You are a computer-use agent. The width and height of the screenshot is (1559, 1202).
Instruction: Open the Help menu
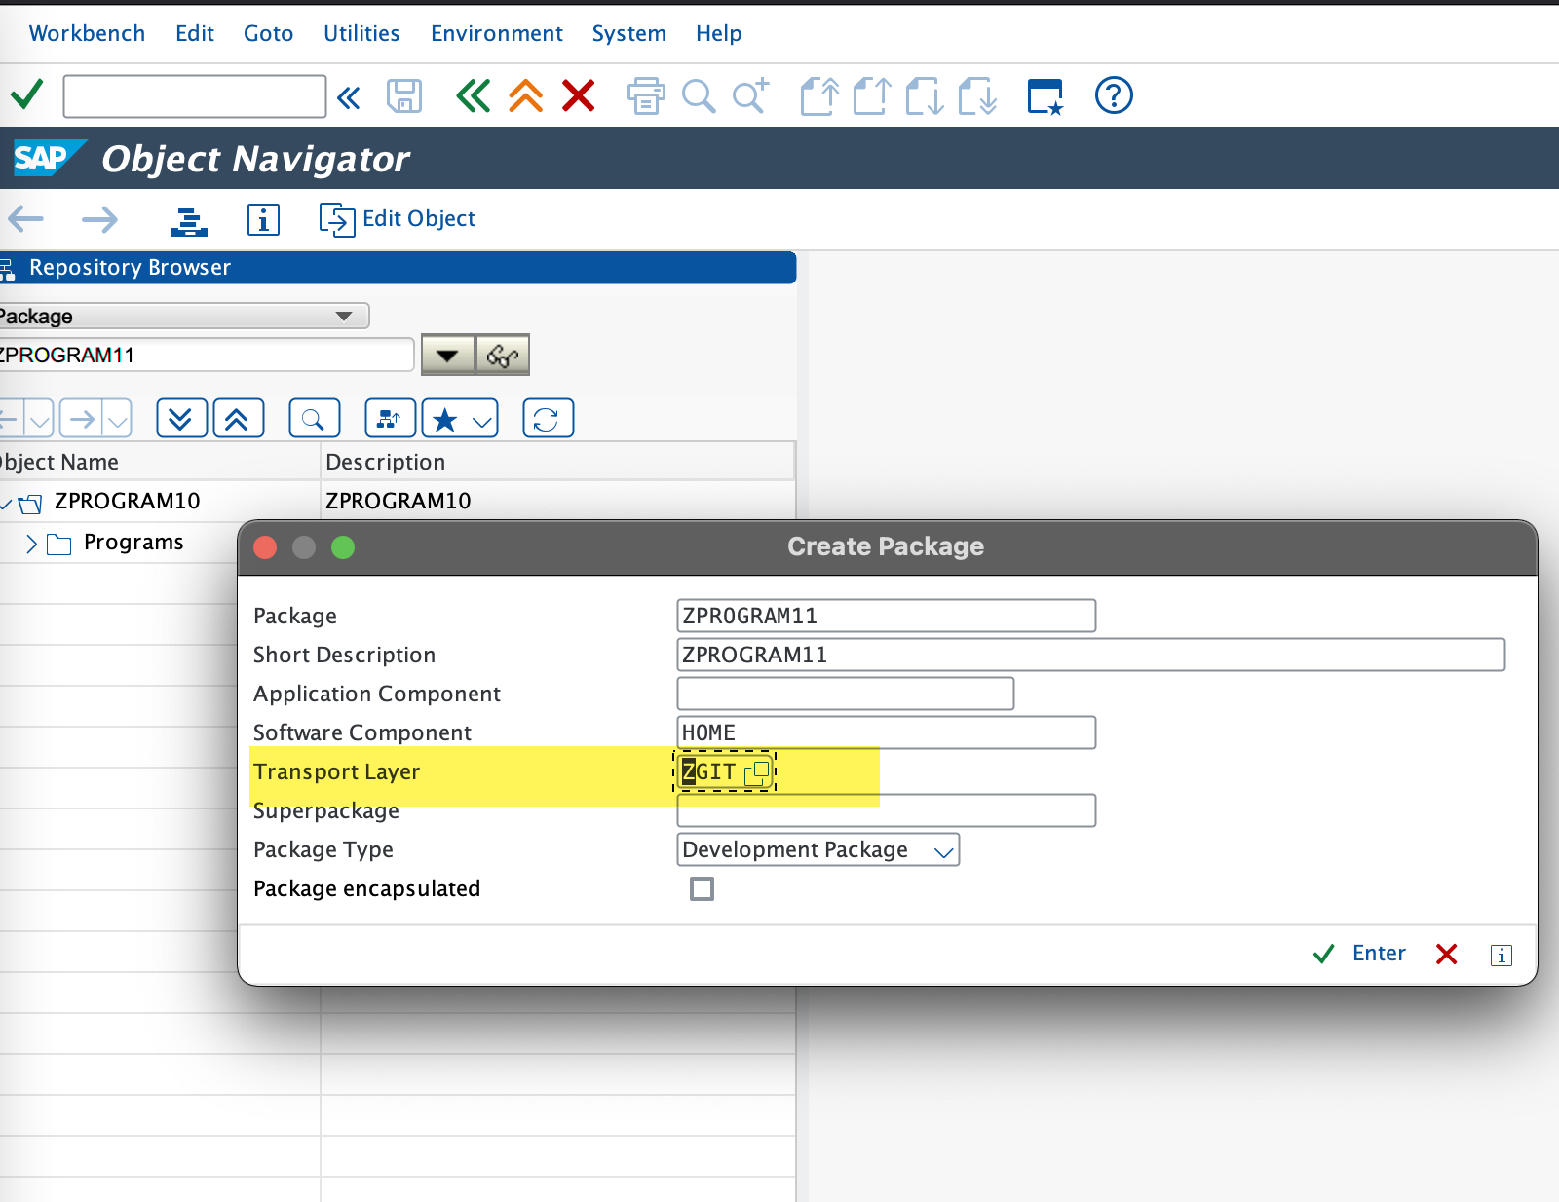[x=718, y=33]
